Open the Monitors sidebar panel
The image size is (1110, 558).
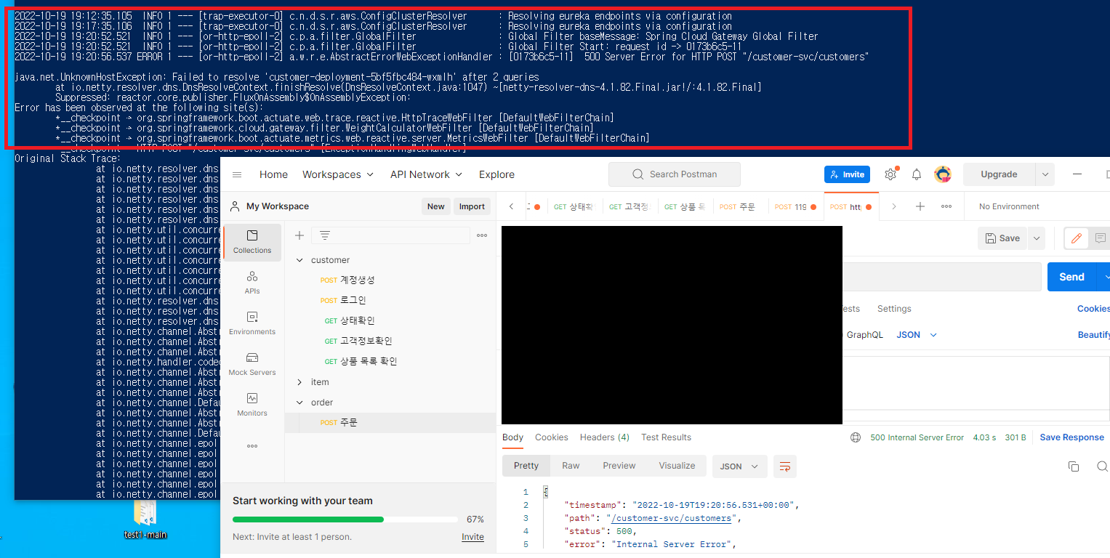(252, 405)
